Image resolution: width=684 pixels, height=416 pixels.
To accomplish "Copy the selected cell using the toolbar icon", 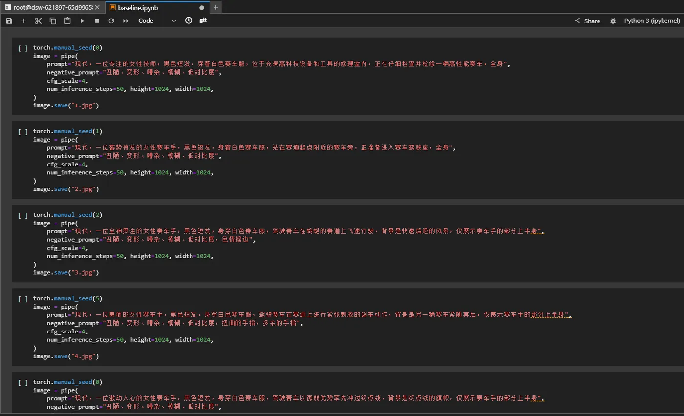I will [53, 21].
